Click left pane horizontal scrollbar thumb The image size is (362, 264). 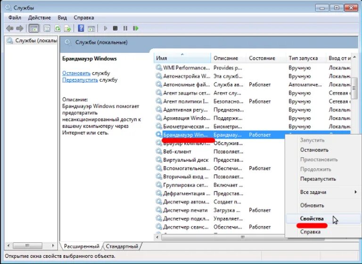27,246
